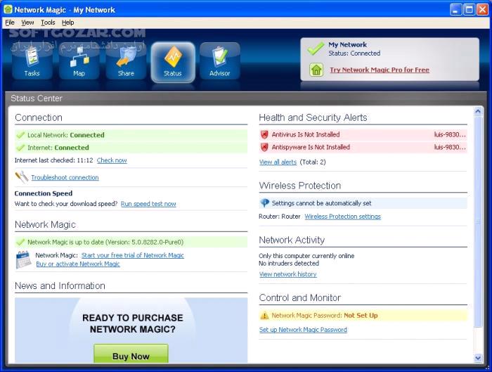Viewport: 492px width, 372px height.
Task: Click Only this computer currently online text
Action: click(x=306, y=256)
